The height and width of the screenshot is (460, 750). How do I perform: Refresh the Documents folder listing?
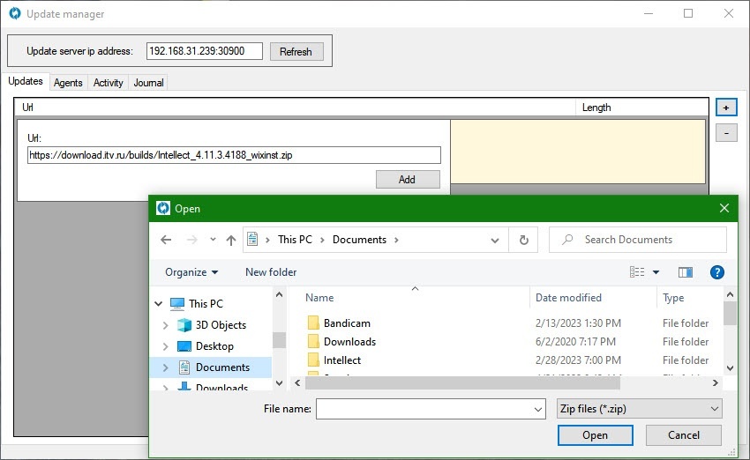coord(524,240)
